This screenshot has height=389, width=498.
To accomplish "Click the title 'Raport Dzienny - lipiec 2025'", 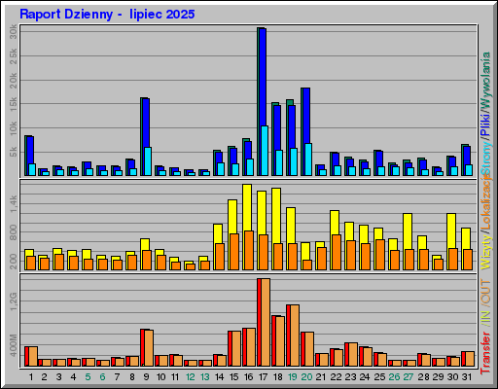I will pos(107,15).
